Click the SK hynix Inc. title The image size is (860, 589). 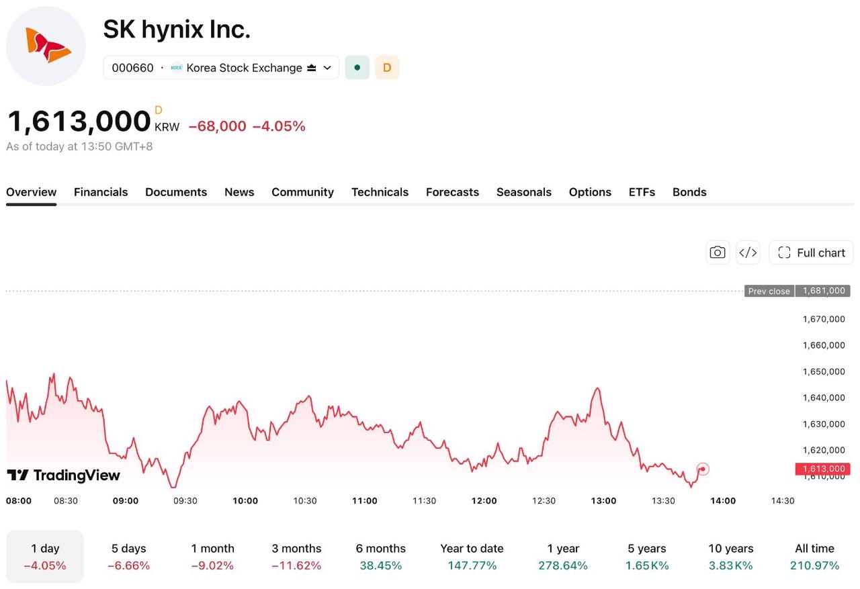point(177,29)
